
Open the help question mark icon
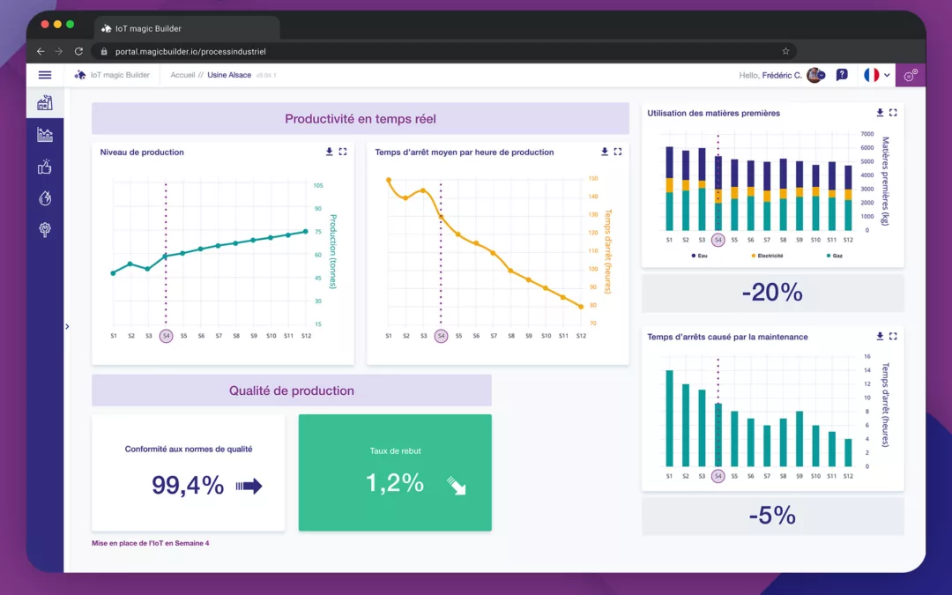(x=842, y=75)
